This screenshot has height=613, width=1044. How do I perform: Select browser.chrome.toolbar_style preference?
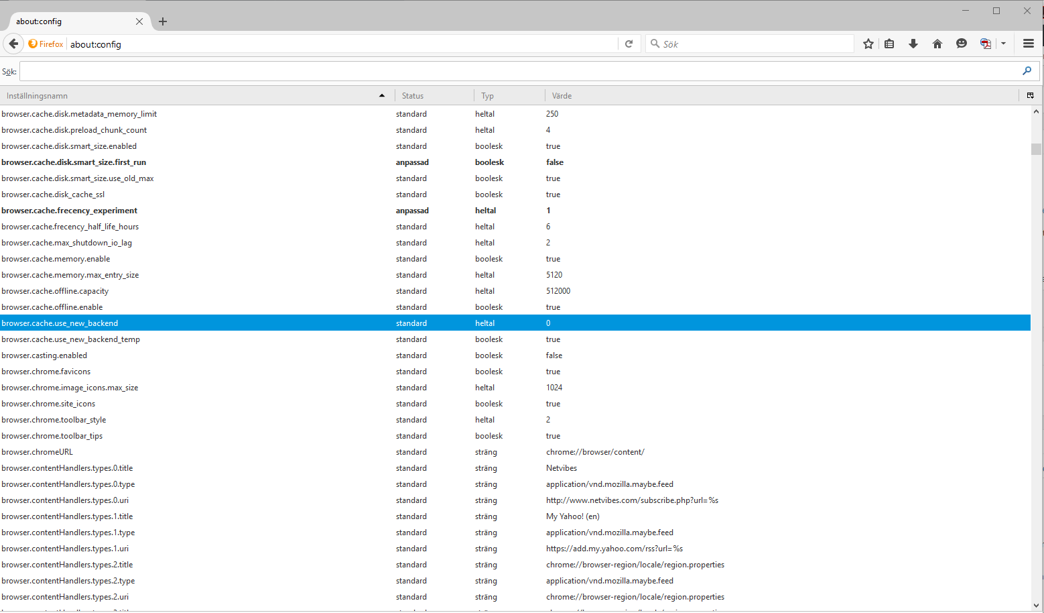pyautogui.click(x=515, y=420)
